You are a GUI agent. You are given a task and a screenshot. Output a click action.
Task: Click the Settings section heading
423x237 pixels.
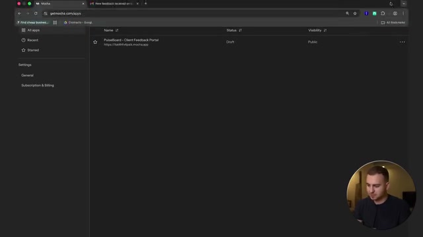pos(25,65)
